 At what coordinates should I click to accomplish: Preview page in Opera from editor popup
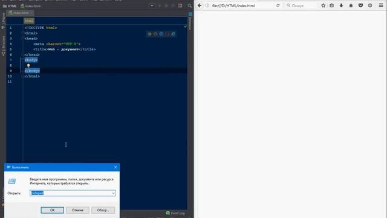pos(167,34)
